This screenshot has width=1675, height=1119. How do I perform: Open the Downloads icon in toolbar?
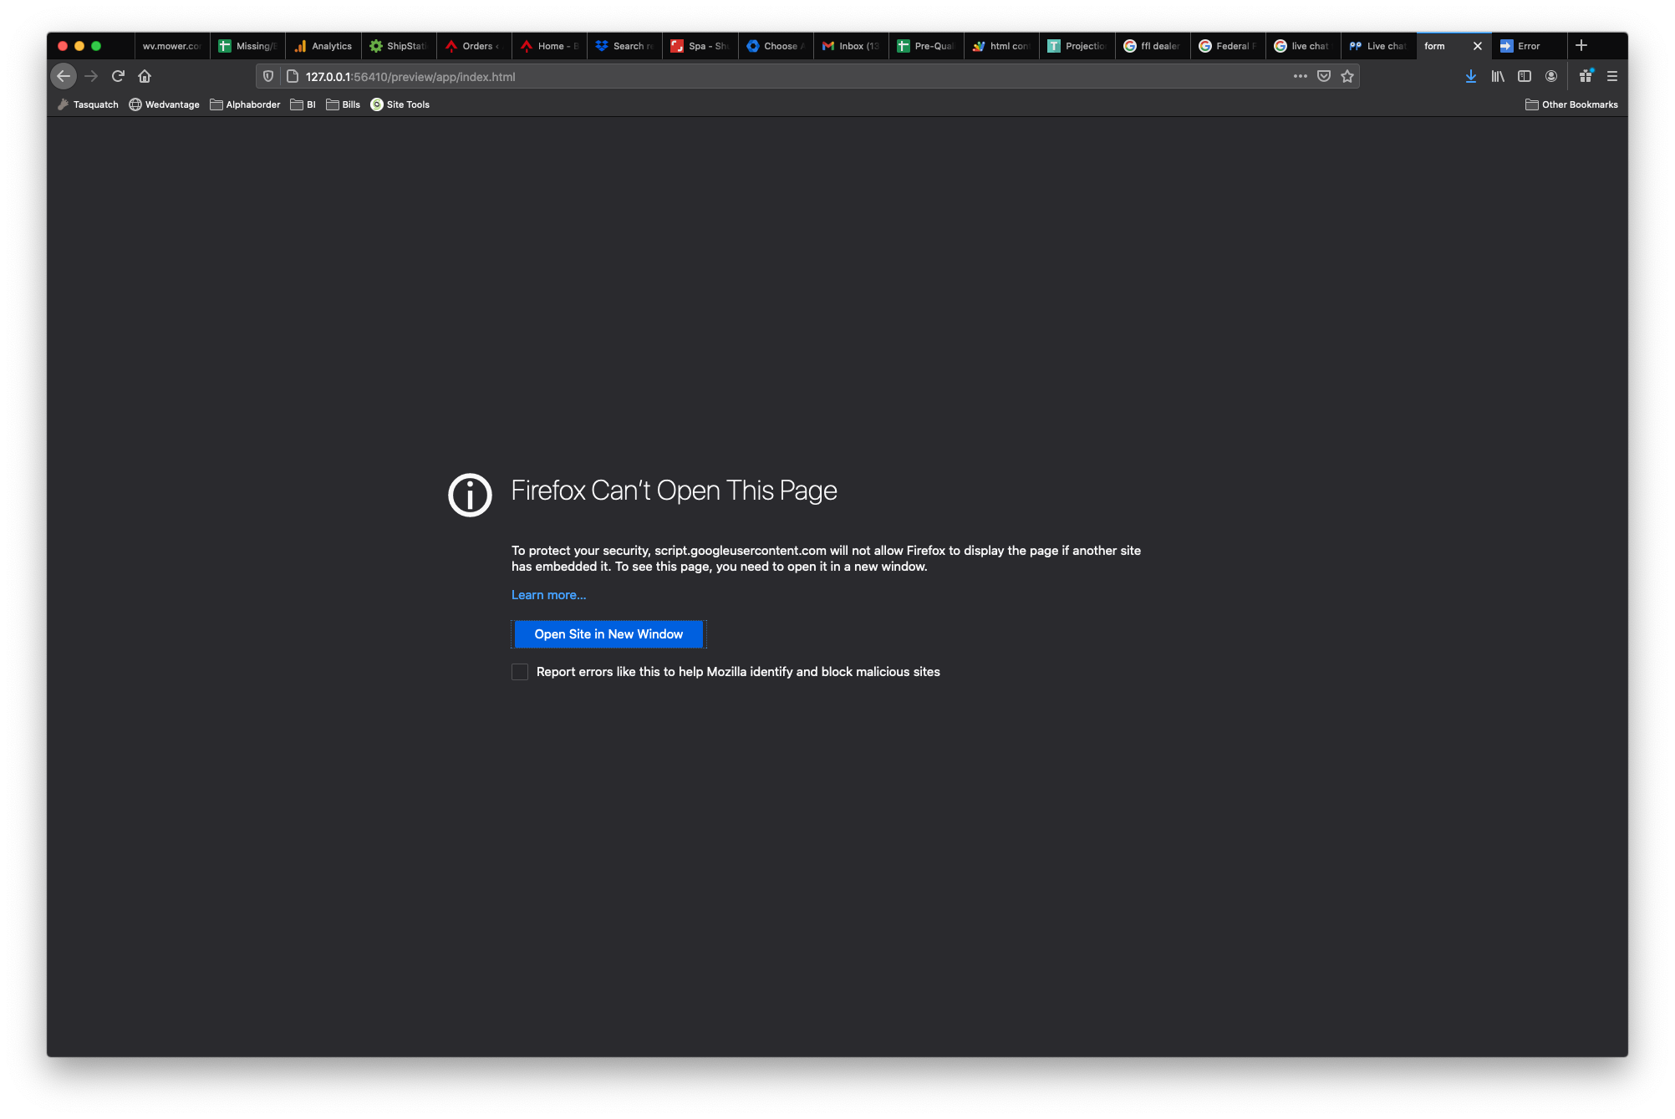pos(1470,76)
